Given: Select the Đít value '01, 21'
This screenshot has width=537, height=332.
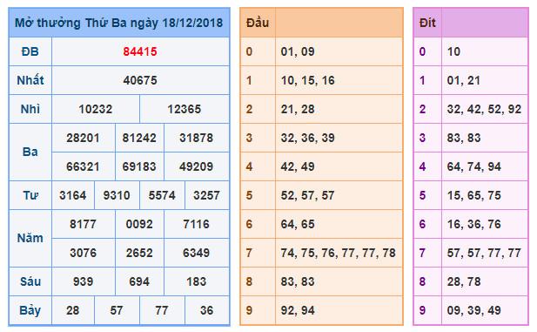Looking at the screenshot, I should point(464,80).
